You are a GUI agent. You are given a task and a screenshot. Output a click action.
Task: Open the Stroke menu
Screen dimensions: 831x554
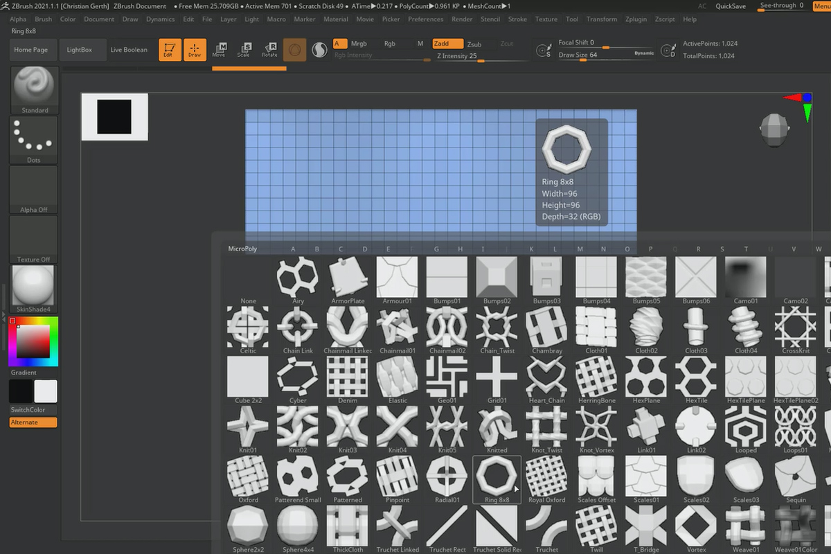click(x=517, y=19)
